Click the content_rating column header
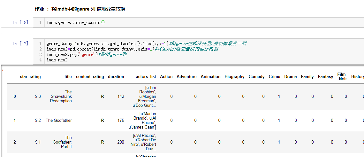364x157 pixels. pos(90,77)
